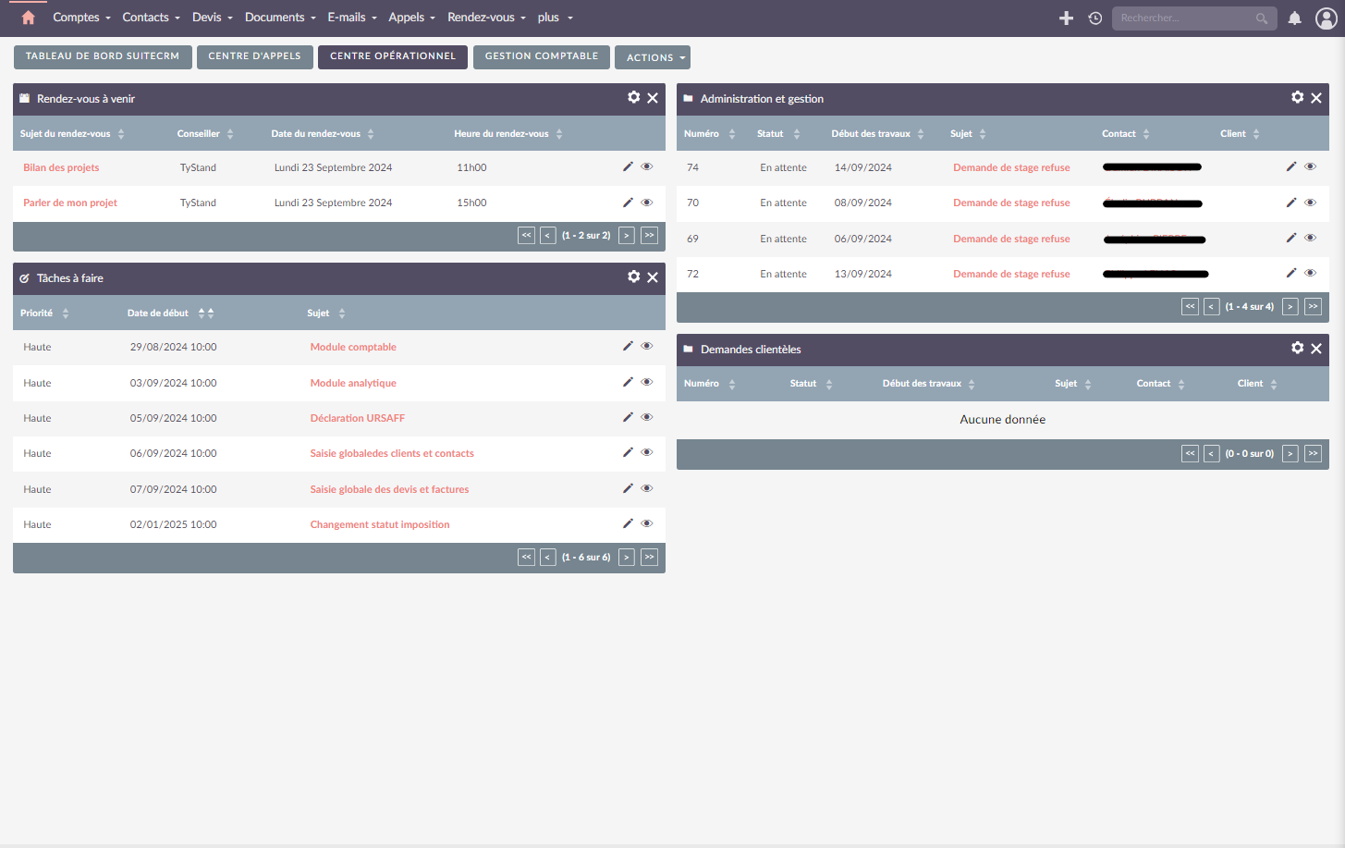The width and height of the screenshot is (1345, 848).
Task: Remove the Demandes clientèles dashlet
Action: tap(1316, 349)
